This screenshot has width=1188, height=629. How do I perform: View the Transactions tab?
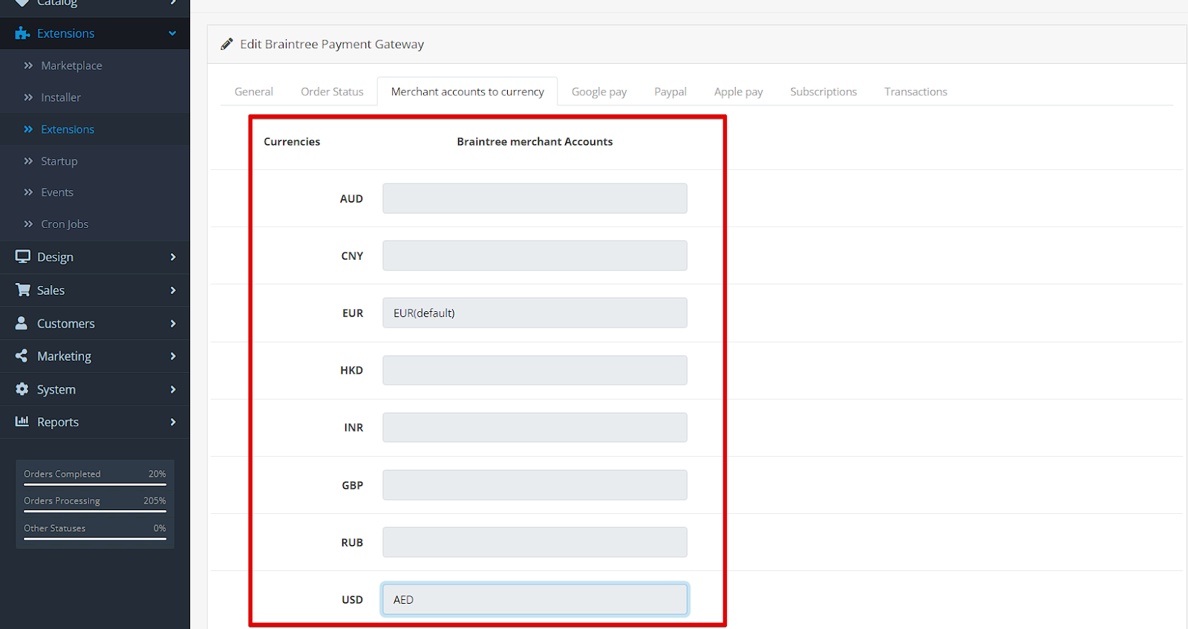916,91
